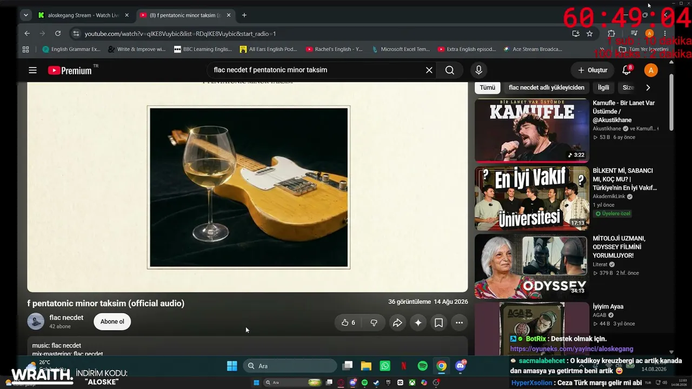Open BBC Learning English bookmark
The height and width of the screenshot is (389, 692).
[203, 49]
